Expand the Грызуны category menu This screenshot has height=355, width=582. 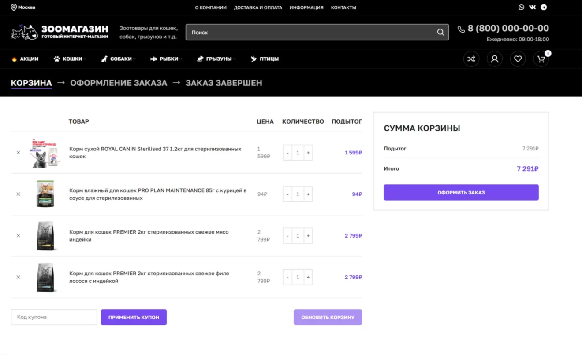tap(216, 59)
